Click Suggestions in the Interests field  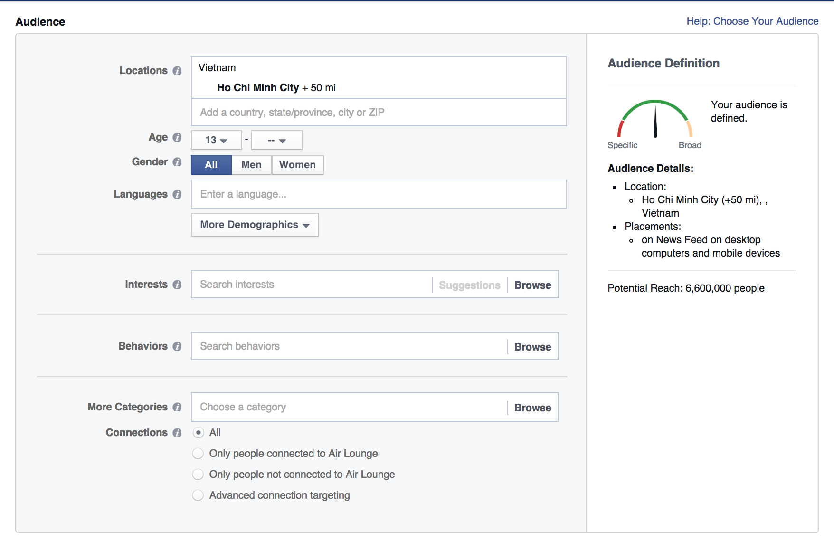pos(470,285)
